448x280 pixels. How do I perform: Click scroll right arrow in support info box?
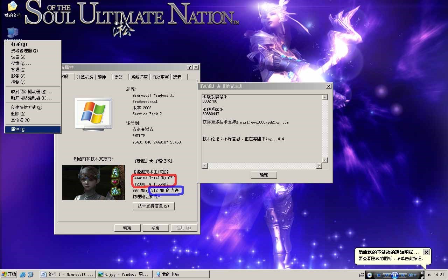point(319,166)
